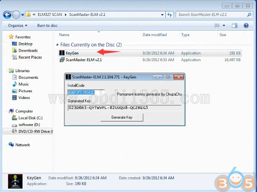This screenshot has width=257, height=192.
Task: Open Network in the navigation pane
Action: 23,145
